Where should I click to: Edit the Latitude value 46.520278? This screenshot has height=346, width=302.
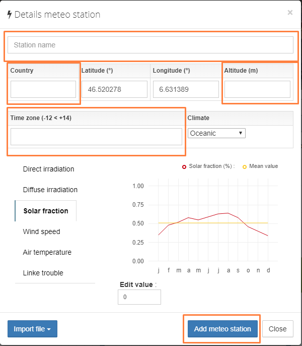(x=114, y=89)
